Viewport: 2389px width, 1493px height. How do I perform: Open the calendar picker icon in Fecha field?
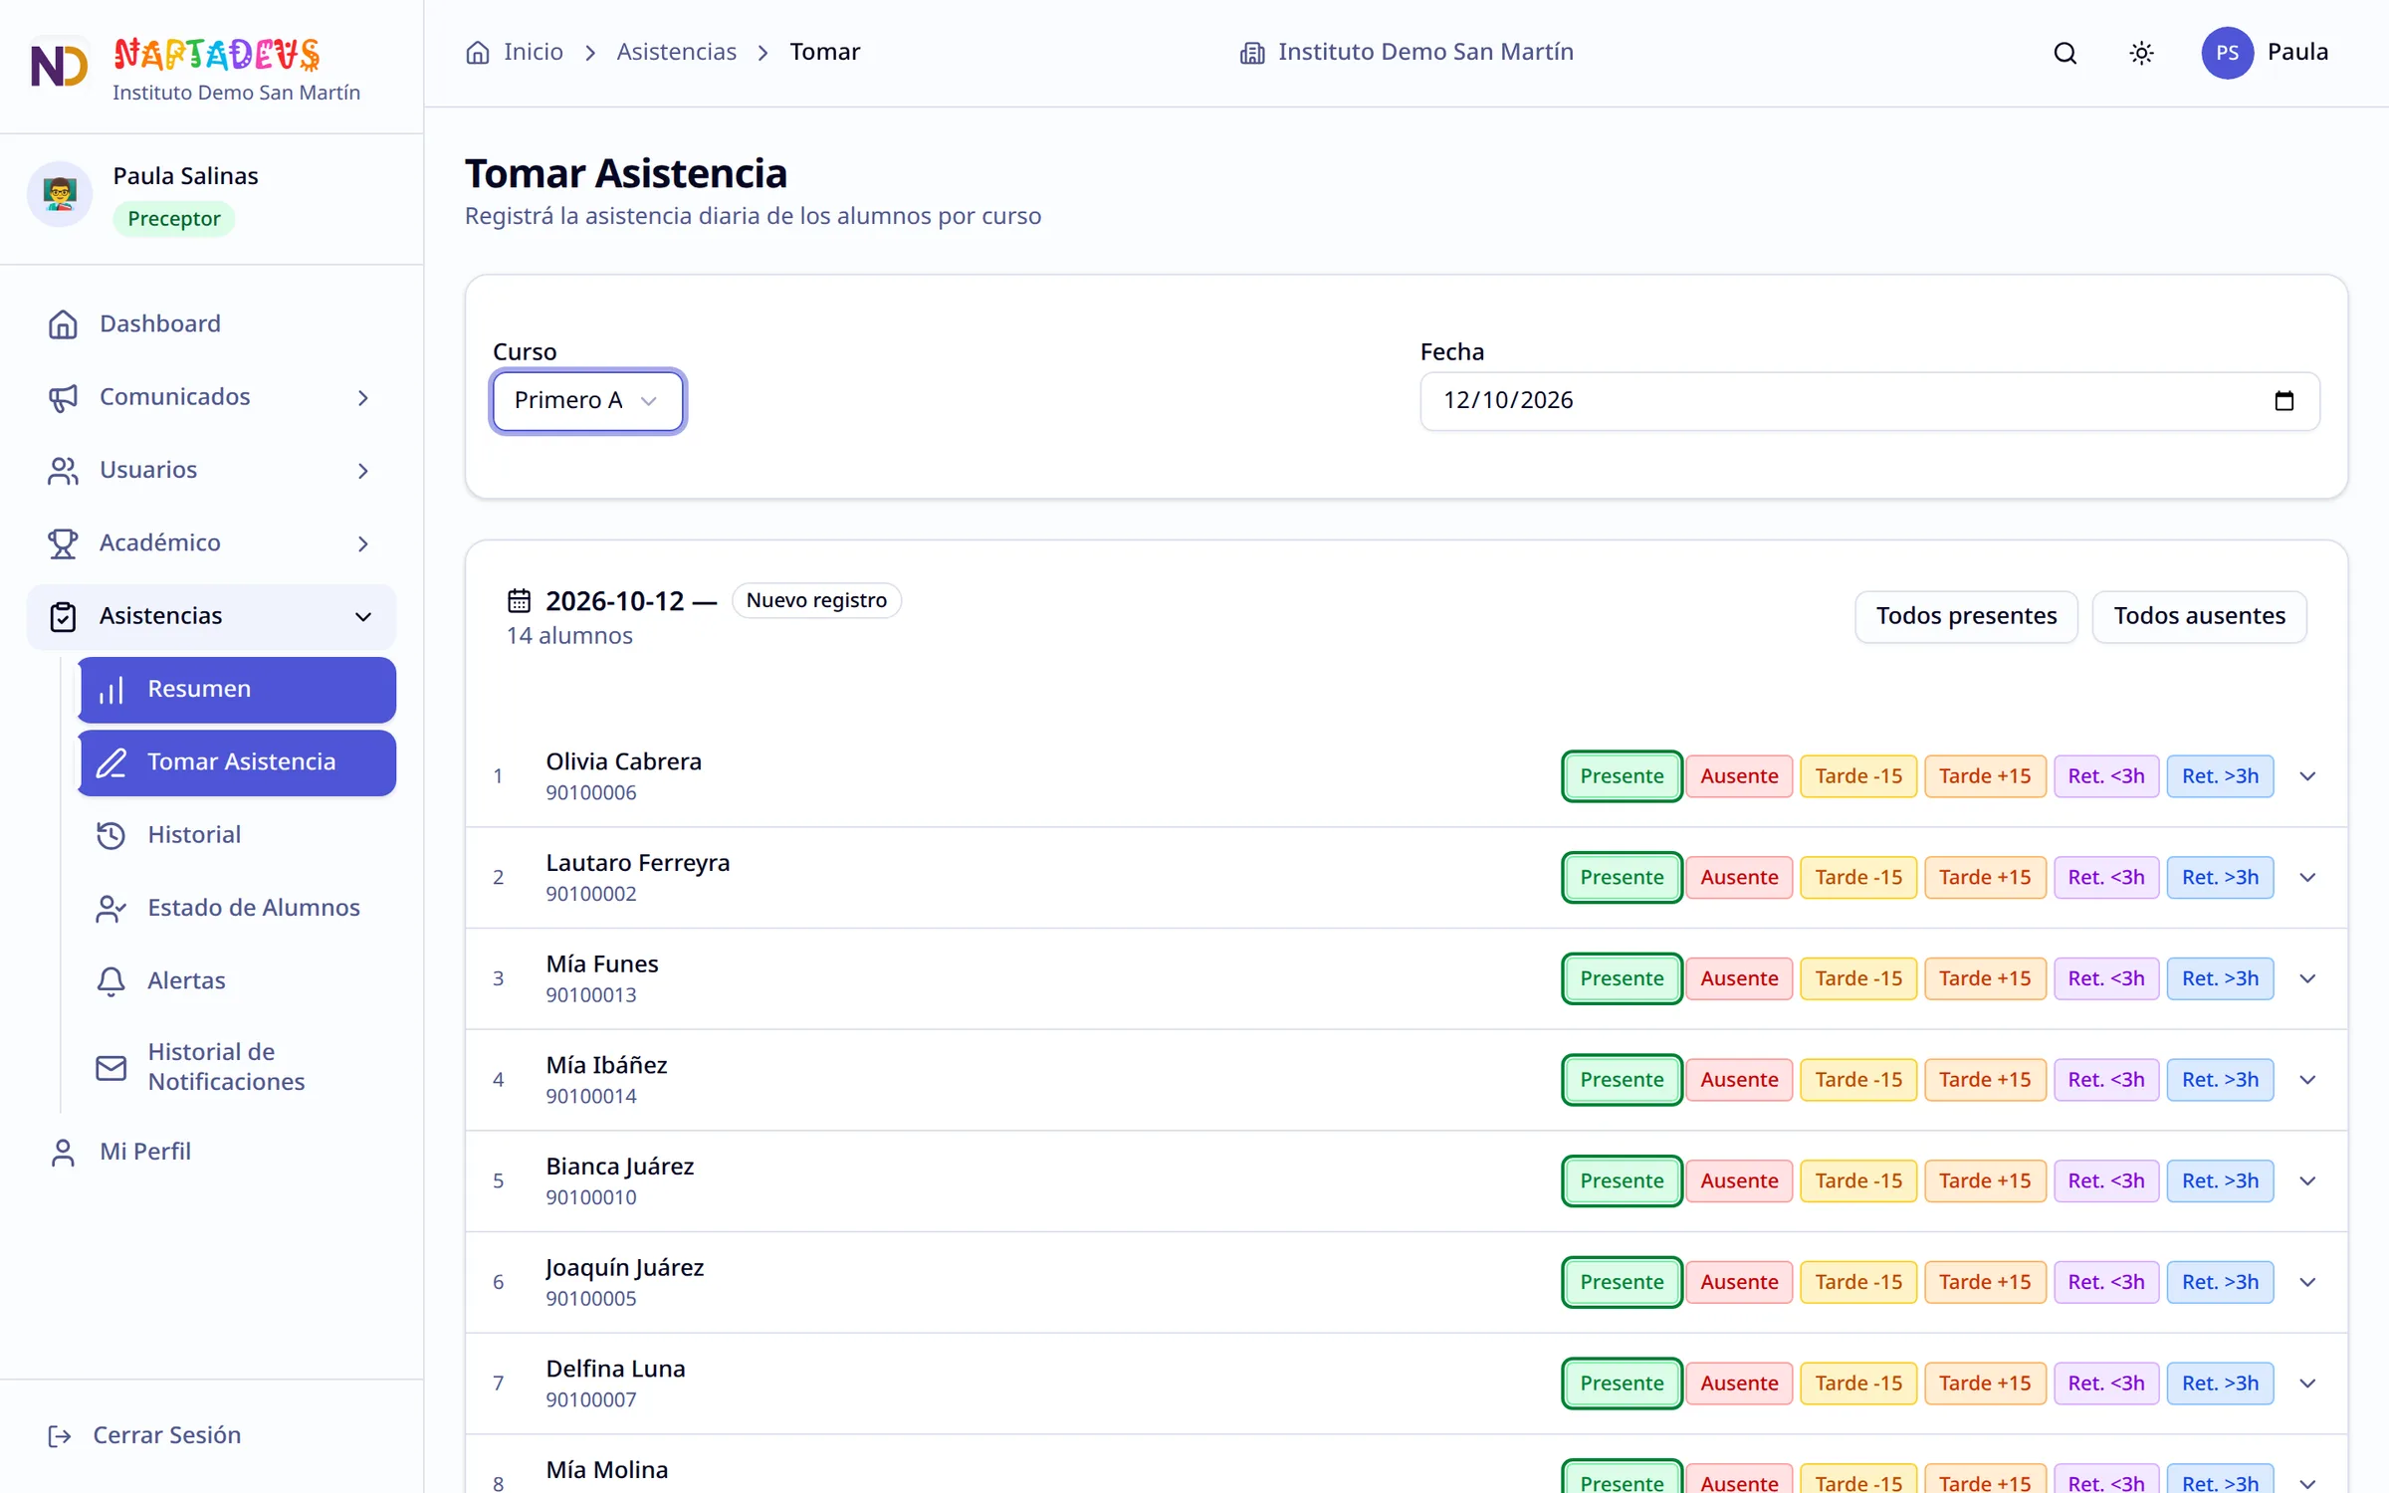tap(2284, 400)
